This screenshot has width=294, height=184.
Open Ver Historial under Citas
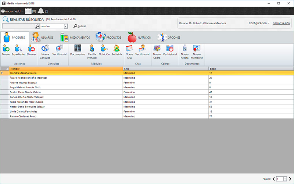coord(142,50)
